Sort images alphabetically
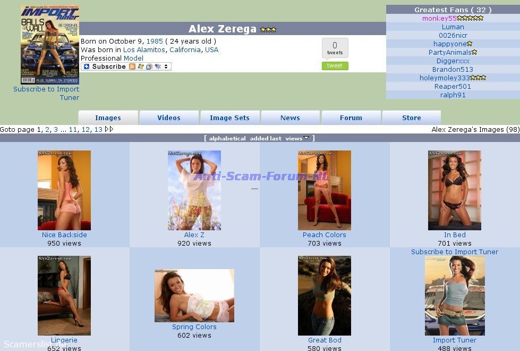Image resolution: width=520 pixels, height=351 pixels. click(227, 139)
